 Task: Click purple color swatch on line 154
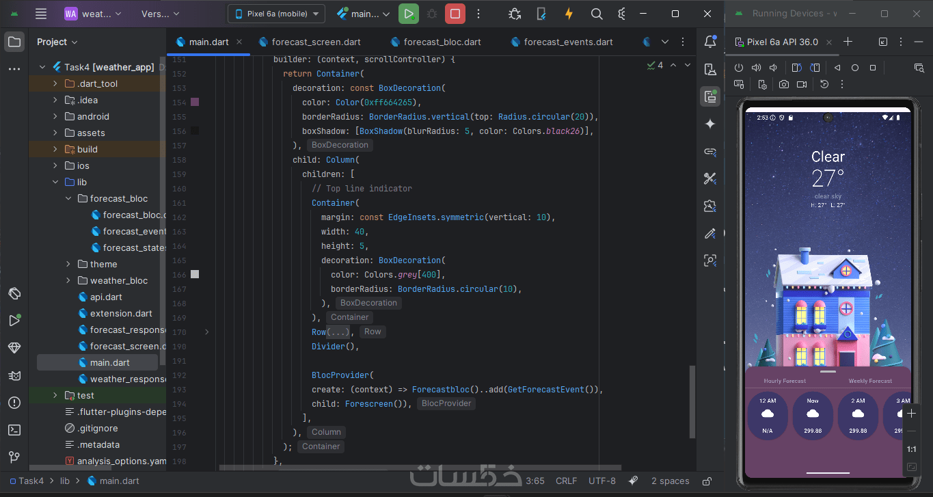[x=195, y=102]
